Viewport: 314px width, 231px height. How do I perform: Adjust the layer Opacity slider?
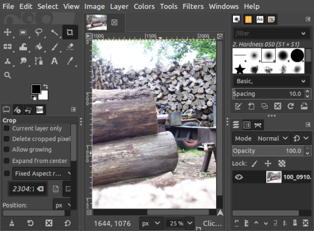point(268,151)
